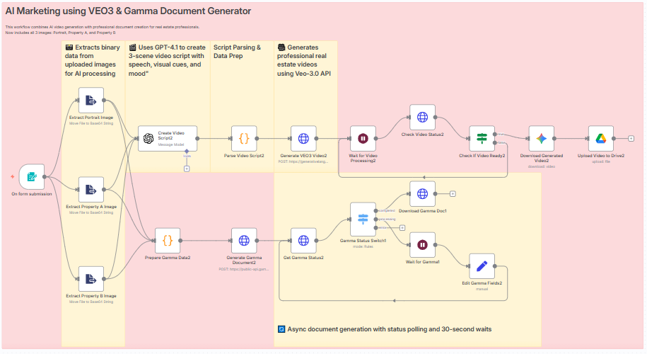The width and height of the screenshot is (647, 354).
Task: Open the Wait for Video Processing2 node
Action: [x=363, y=138]
